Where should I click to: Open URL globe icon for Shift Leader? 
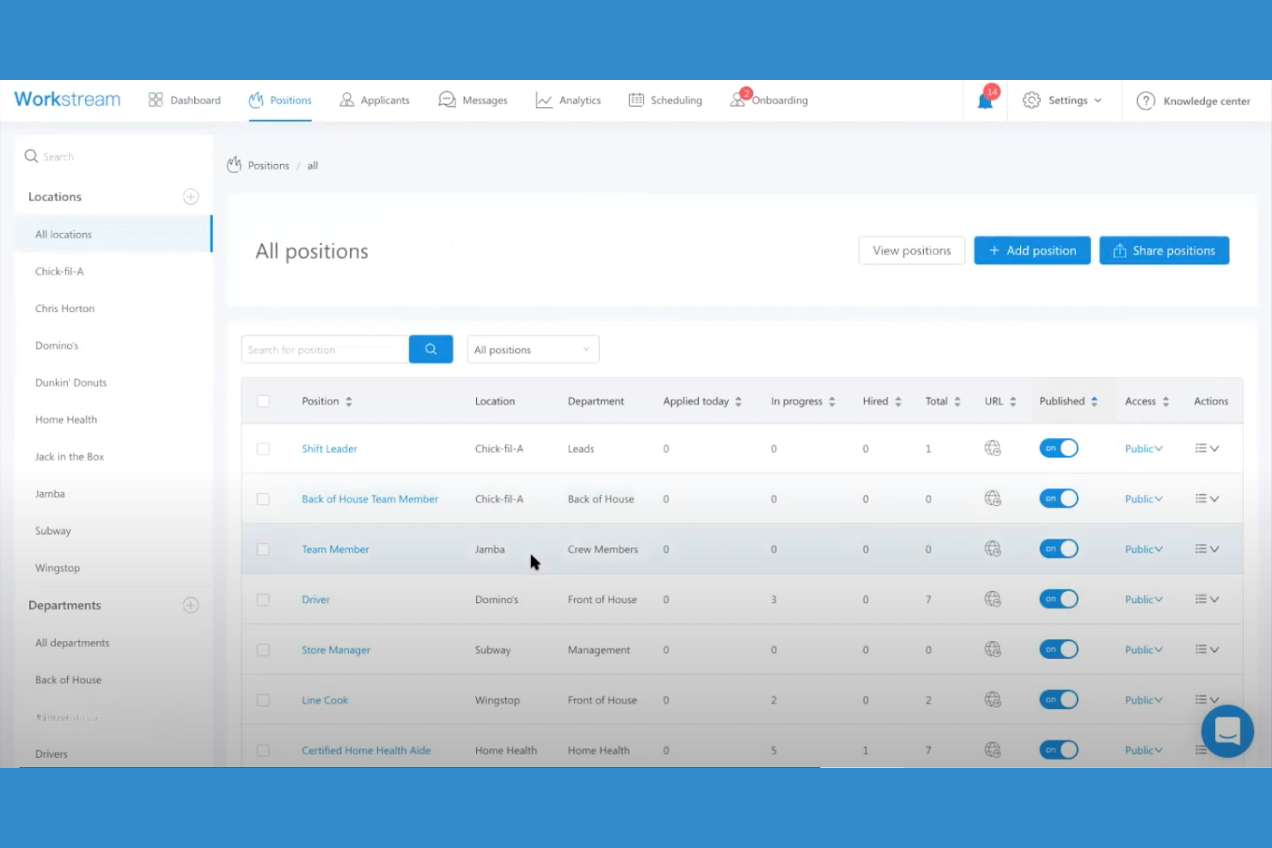tap(993, 448)
